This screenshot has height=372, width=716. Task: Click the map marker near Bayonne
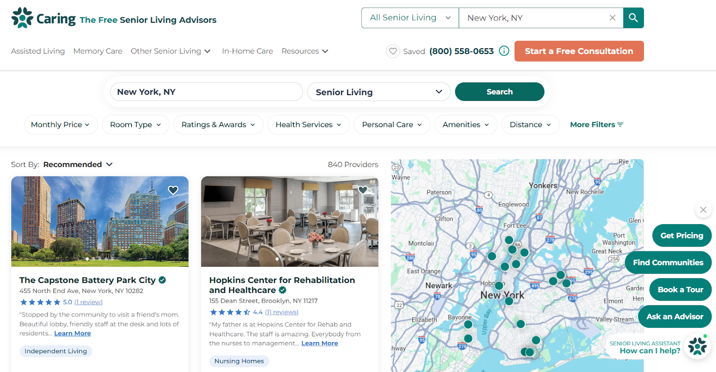(468, 324)
